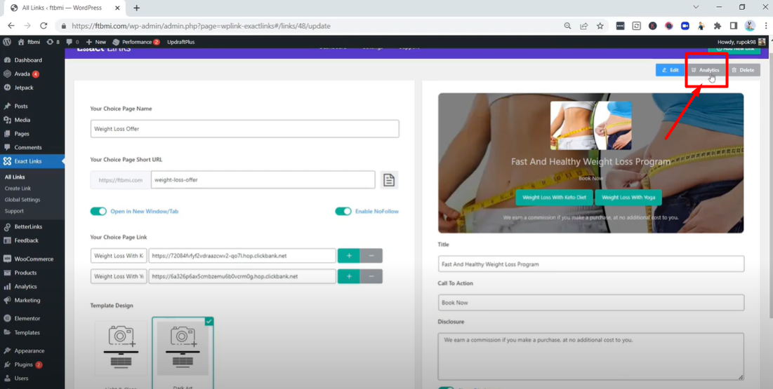Click the zoom magnifier in address bar

[568, 26]
